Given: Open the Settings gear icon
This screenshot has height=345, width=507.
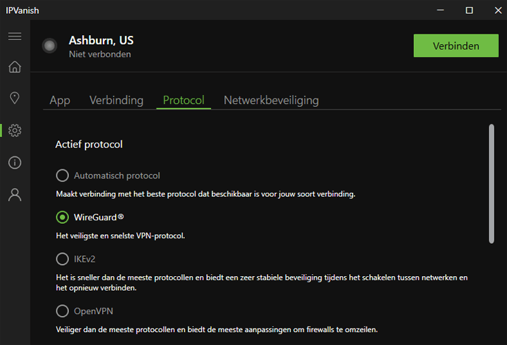Looking at the screenshot, I should (x=15, y=130).
